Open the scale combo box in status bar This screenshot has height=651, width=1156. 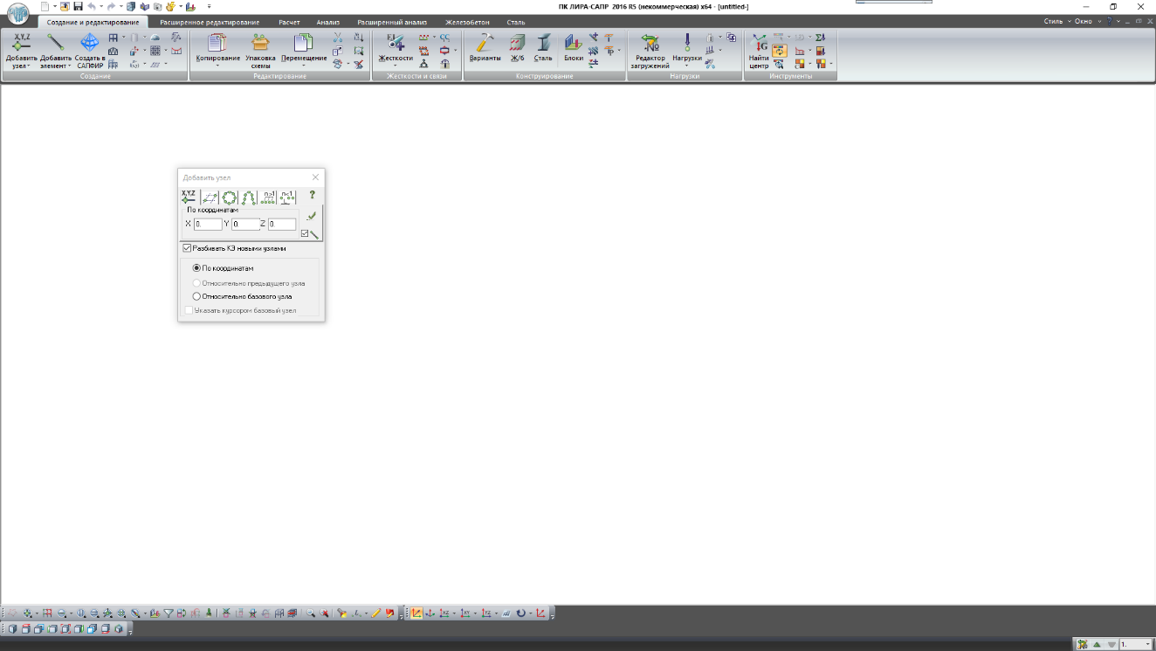pos(1136,644)
